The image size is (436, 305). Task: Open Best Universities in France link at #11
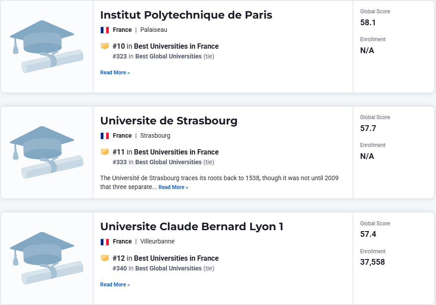[x=176, y=152]
